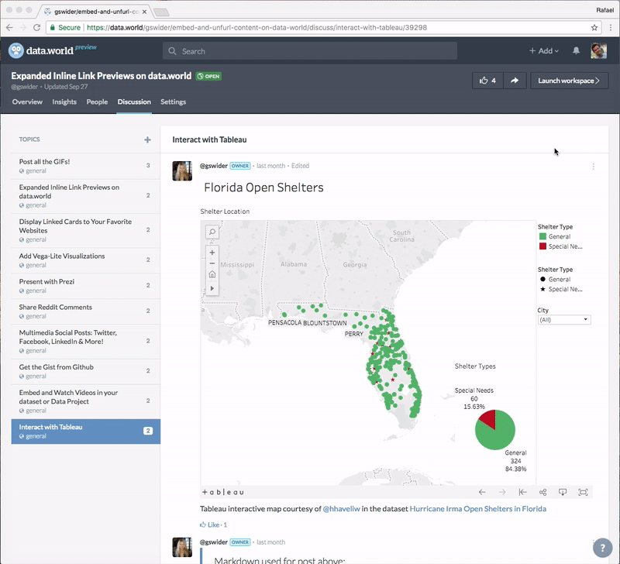Click the data.world logo
Viewport: 620px width, 564px height.
[x=52, y=50]
